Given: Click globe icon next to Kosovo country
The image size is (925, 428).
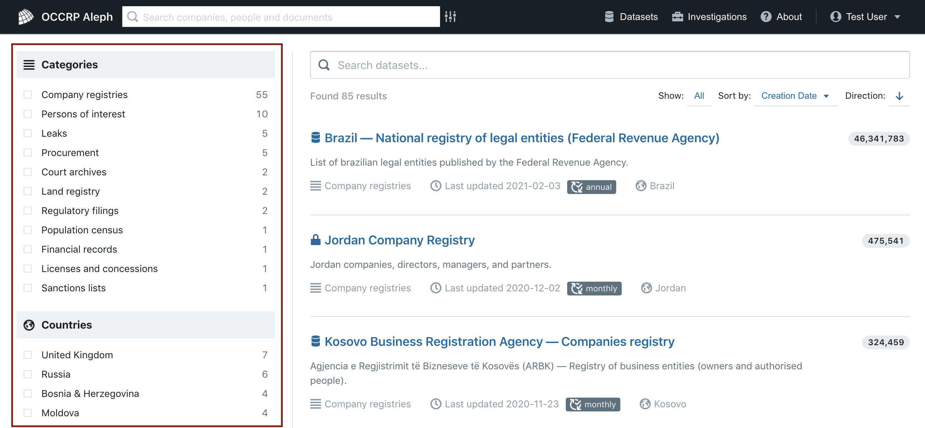Looking at the screenshot, I should click(645, 403).
